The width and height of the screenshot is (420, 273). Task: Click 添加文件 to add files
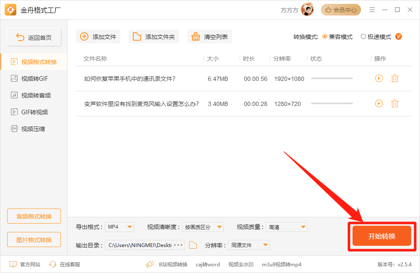[98, 37]
